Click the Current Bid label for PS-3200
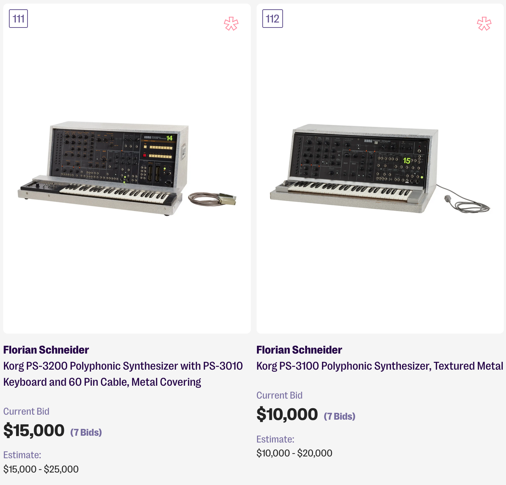Image resolution: width=506 pixels, height=485 pixels. click(x=26, y=411)
